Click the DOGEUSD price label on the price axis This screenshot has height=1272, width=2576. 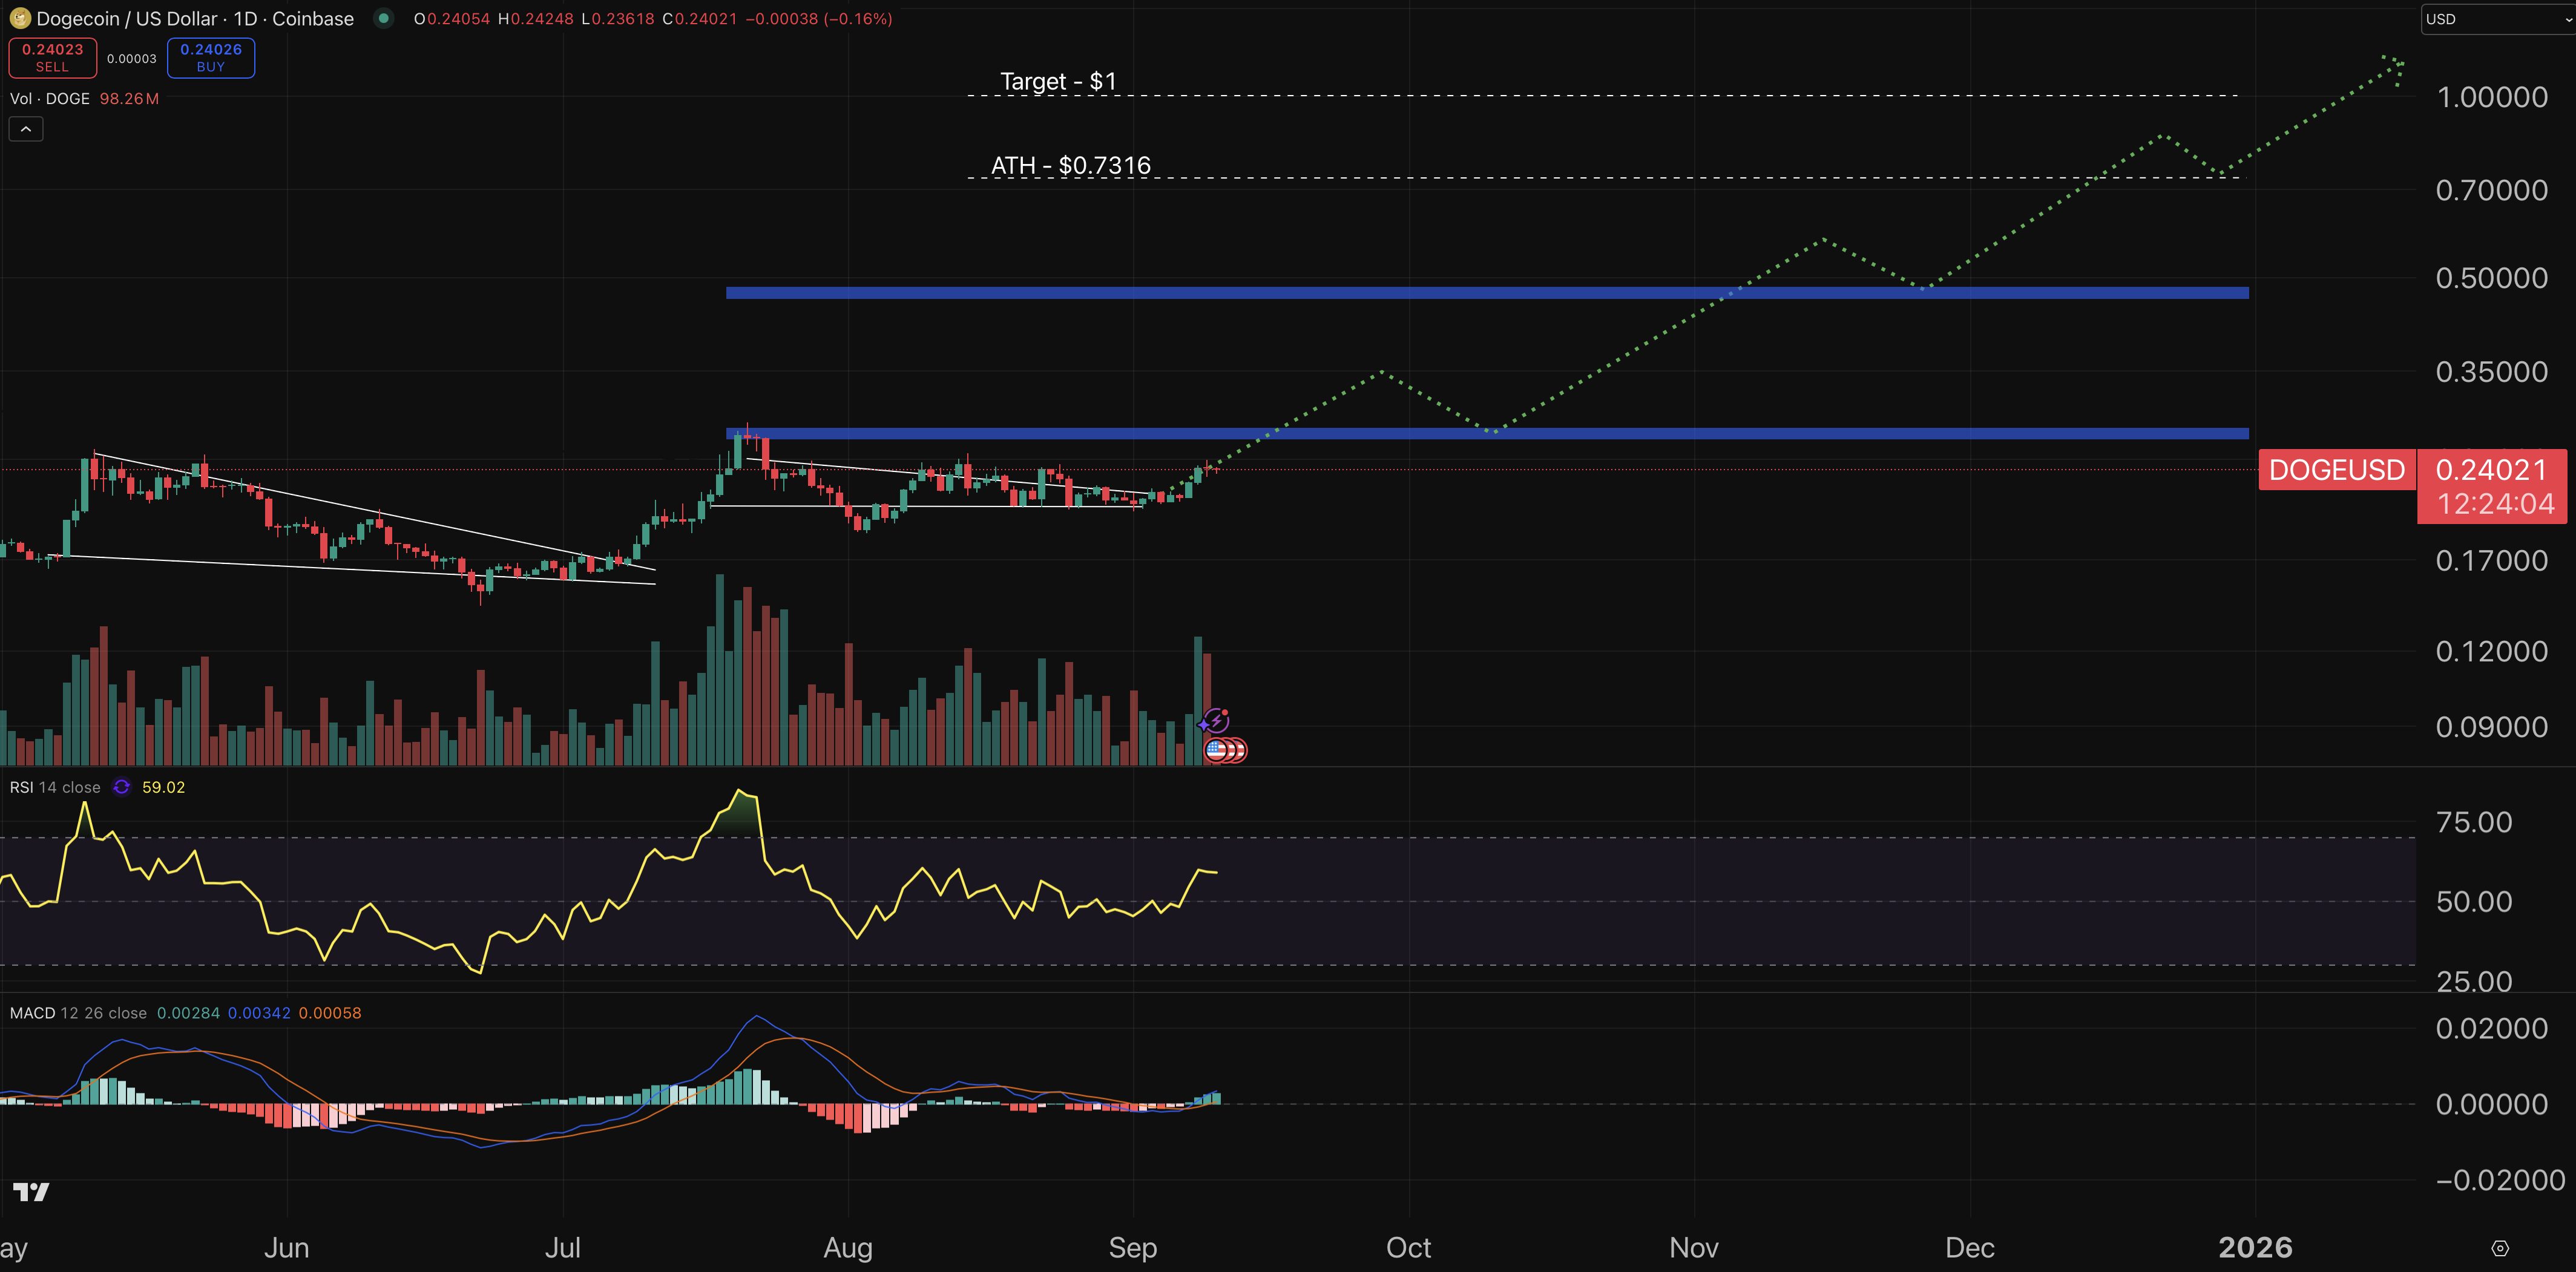click(x=2336, y=470)
